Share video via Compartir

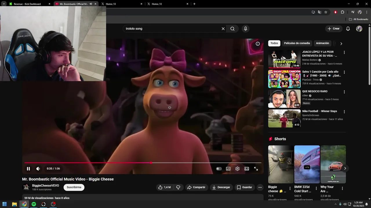coord(196,187)
